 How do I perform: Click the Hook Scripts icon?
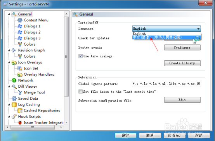[x=14, y=116]
